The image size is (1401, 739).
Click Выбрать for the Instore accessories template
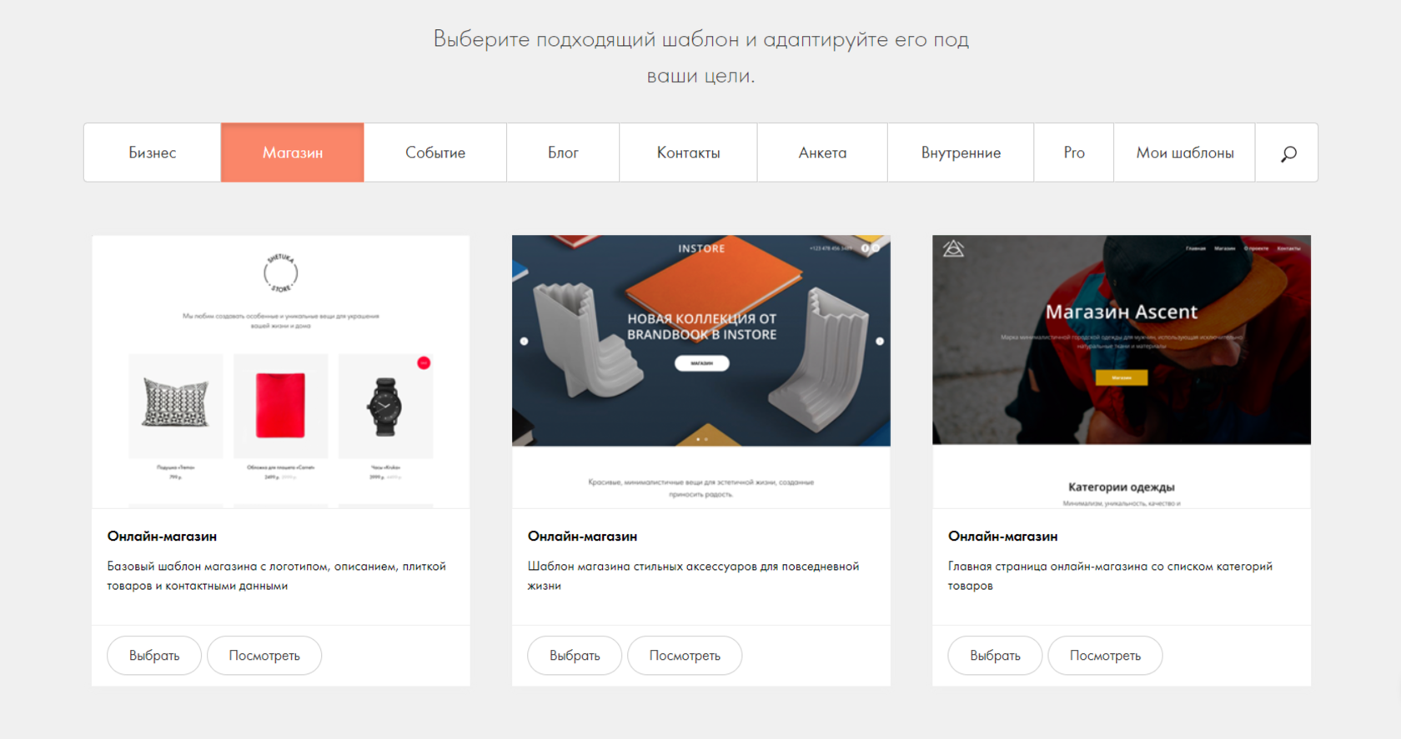[575, 656]
